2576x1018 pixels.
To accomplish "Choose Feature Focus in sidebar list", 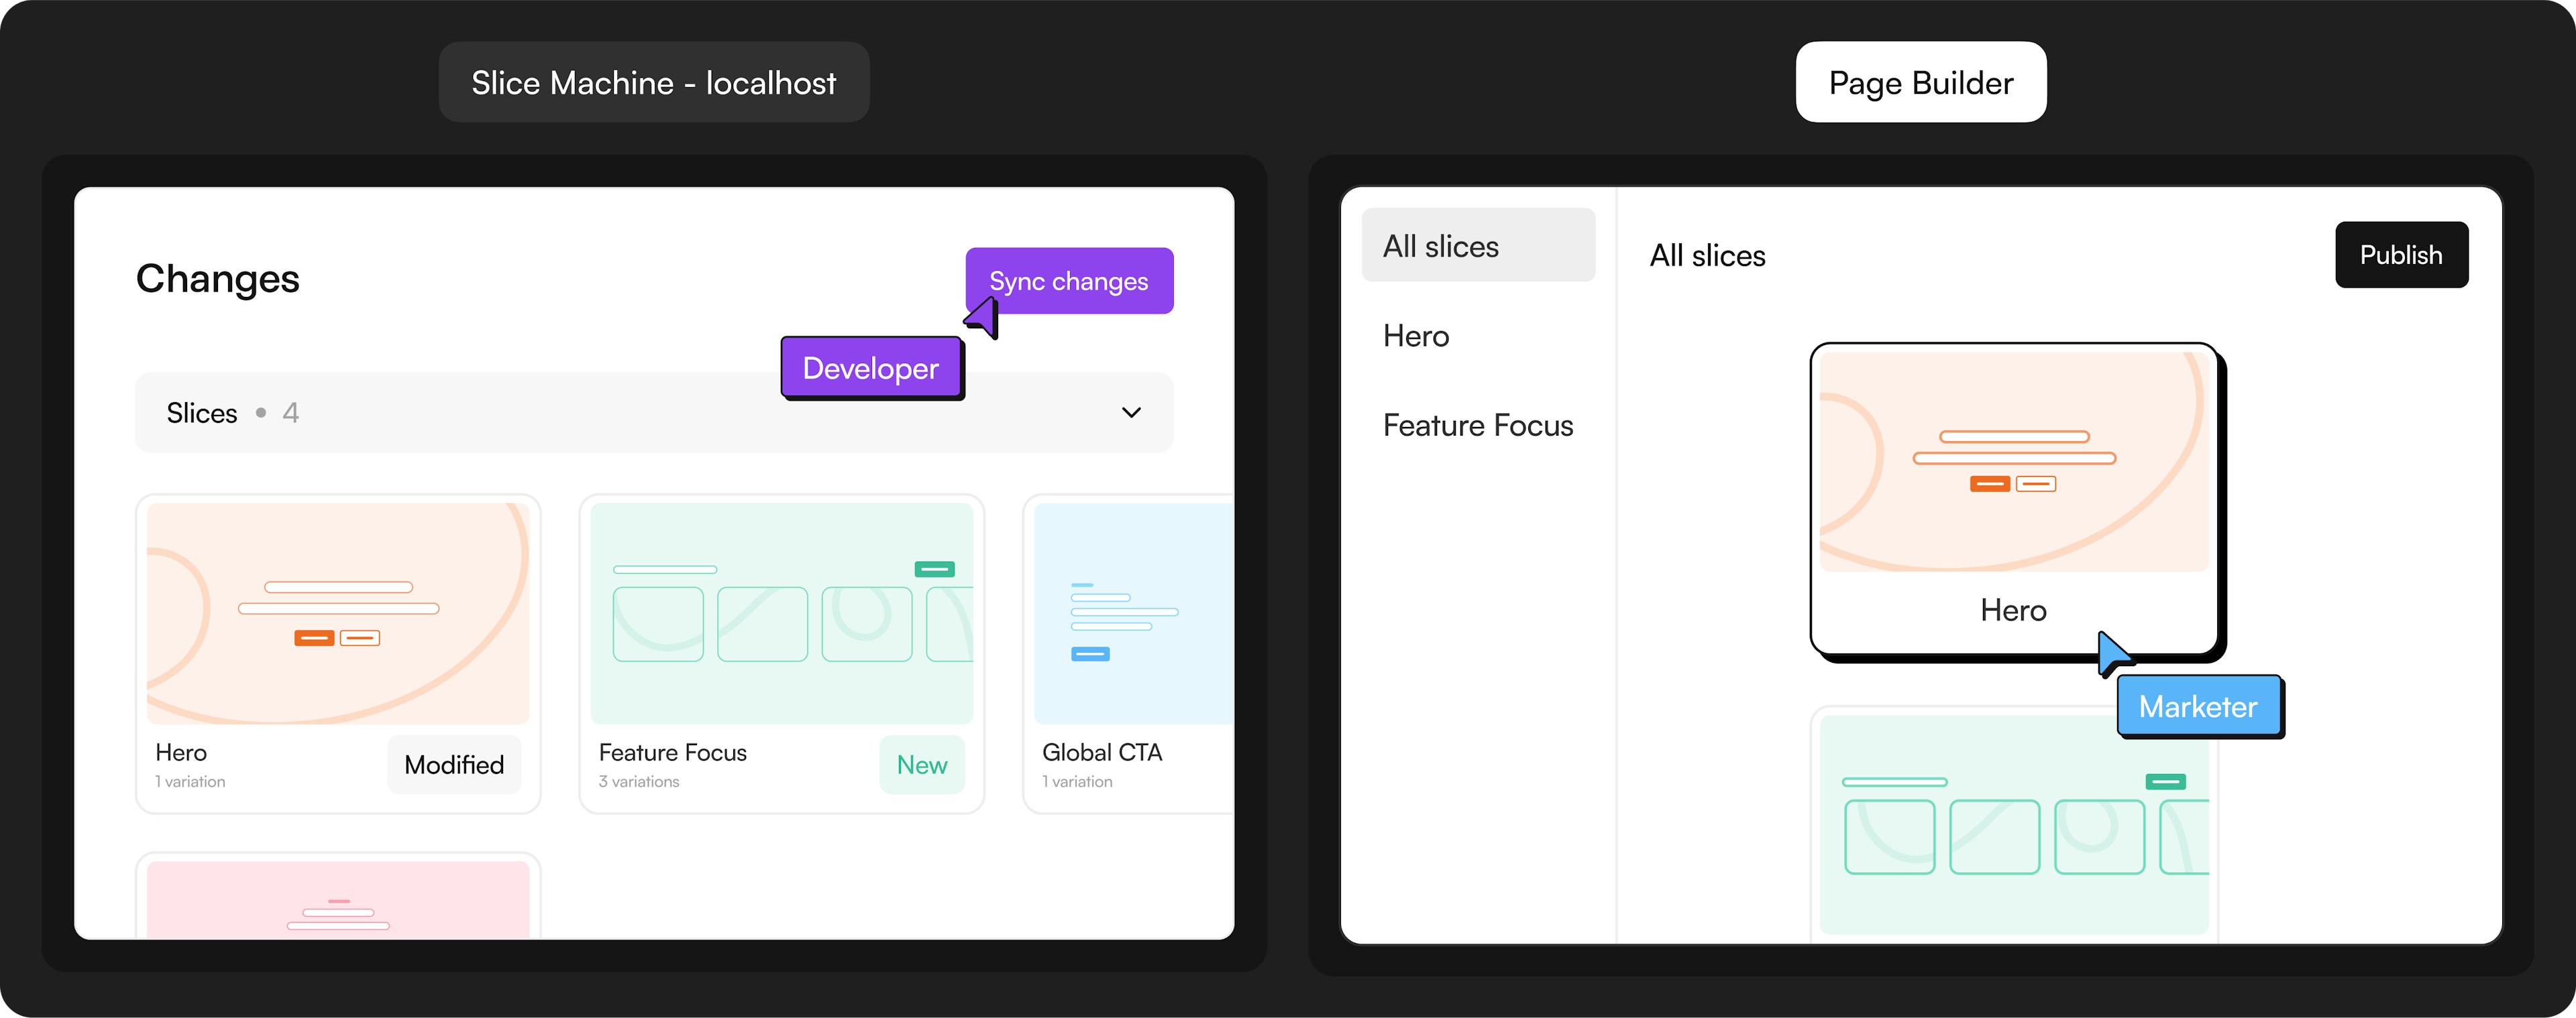I will [1477, 426].
